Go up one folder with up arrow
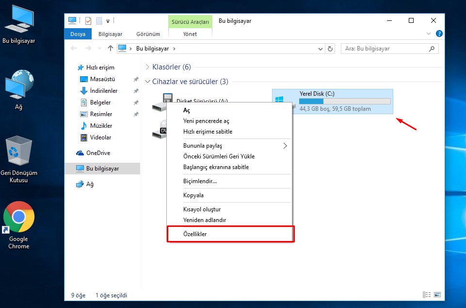The image size is (466, 308). (111, 49)
